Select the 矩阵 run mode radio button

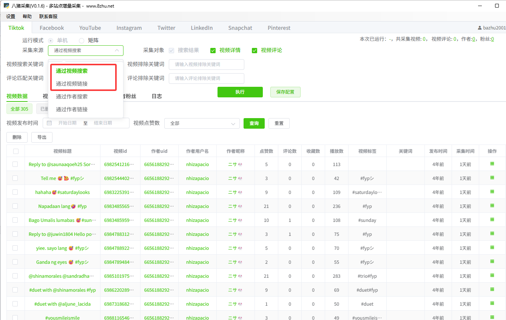coord(82,40)
